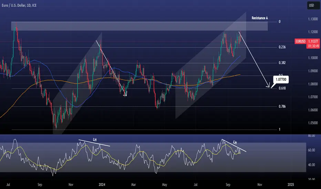Screen dimensions: 321x189
Task: Click the 60.00 RSI axis value
Action: click(311, 150)
